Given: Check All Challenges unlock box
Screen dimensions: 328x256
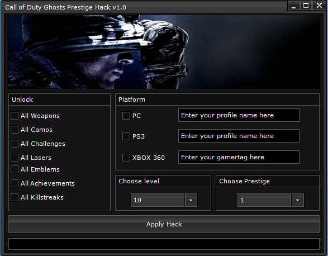Looking at the screenshot, I should pyautogui.click(x=15, y=144).
